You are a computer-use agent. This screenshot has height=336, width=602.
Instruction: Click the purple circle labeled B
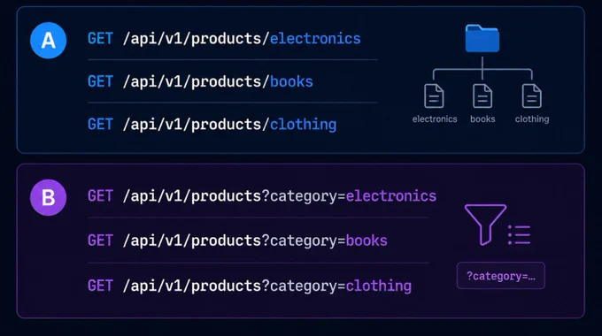click(x=49, y=197)
